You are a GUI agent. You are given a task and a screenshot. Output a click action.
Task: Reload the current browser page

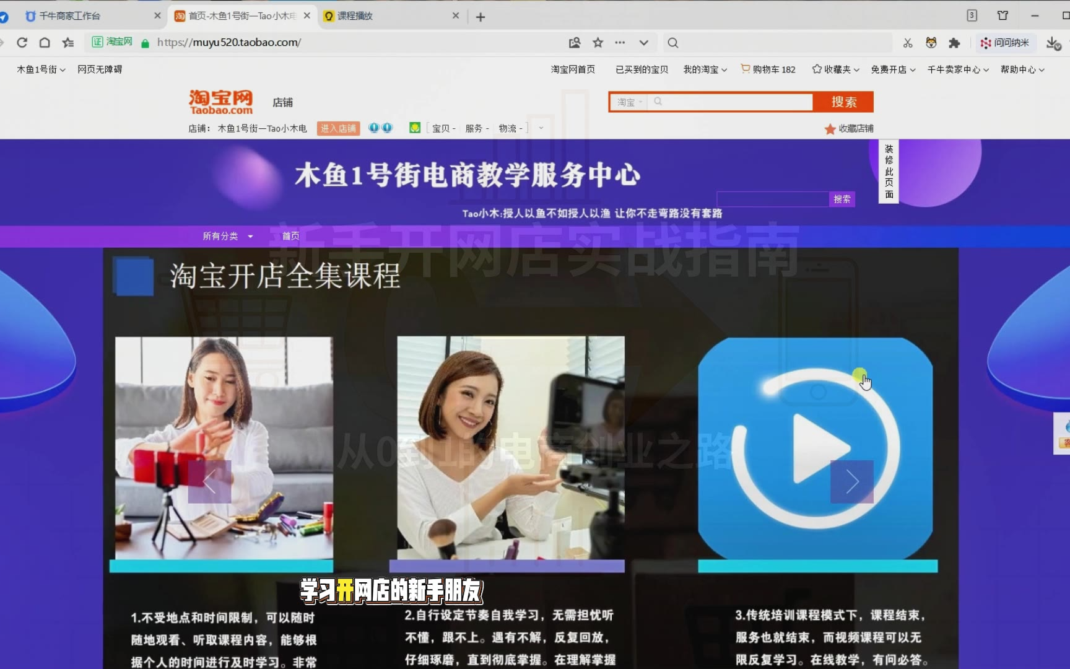coord(22,43)
